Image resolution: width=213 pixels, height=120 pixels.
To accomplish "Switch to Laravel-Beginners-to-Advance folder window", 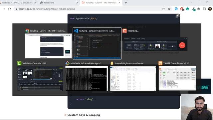I will pyautogui.click(x=133, y=78).
